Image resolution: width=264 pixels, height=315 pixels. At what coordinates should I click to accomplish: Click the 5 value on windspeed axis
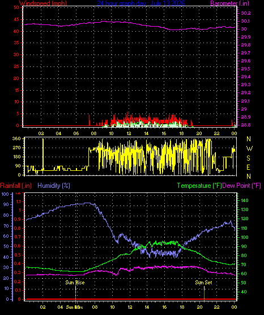pos(18,114)
